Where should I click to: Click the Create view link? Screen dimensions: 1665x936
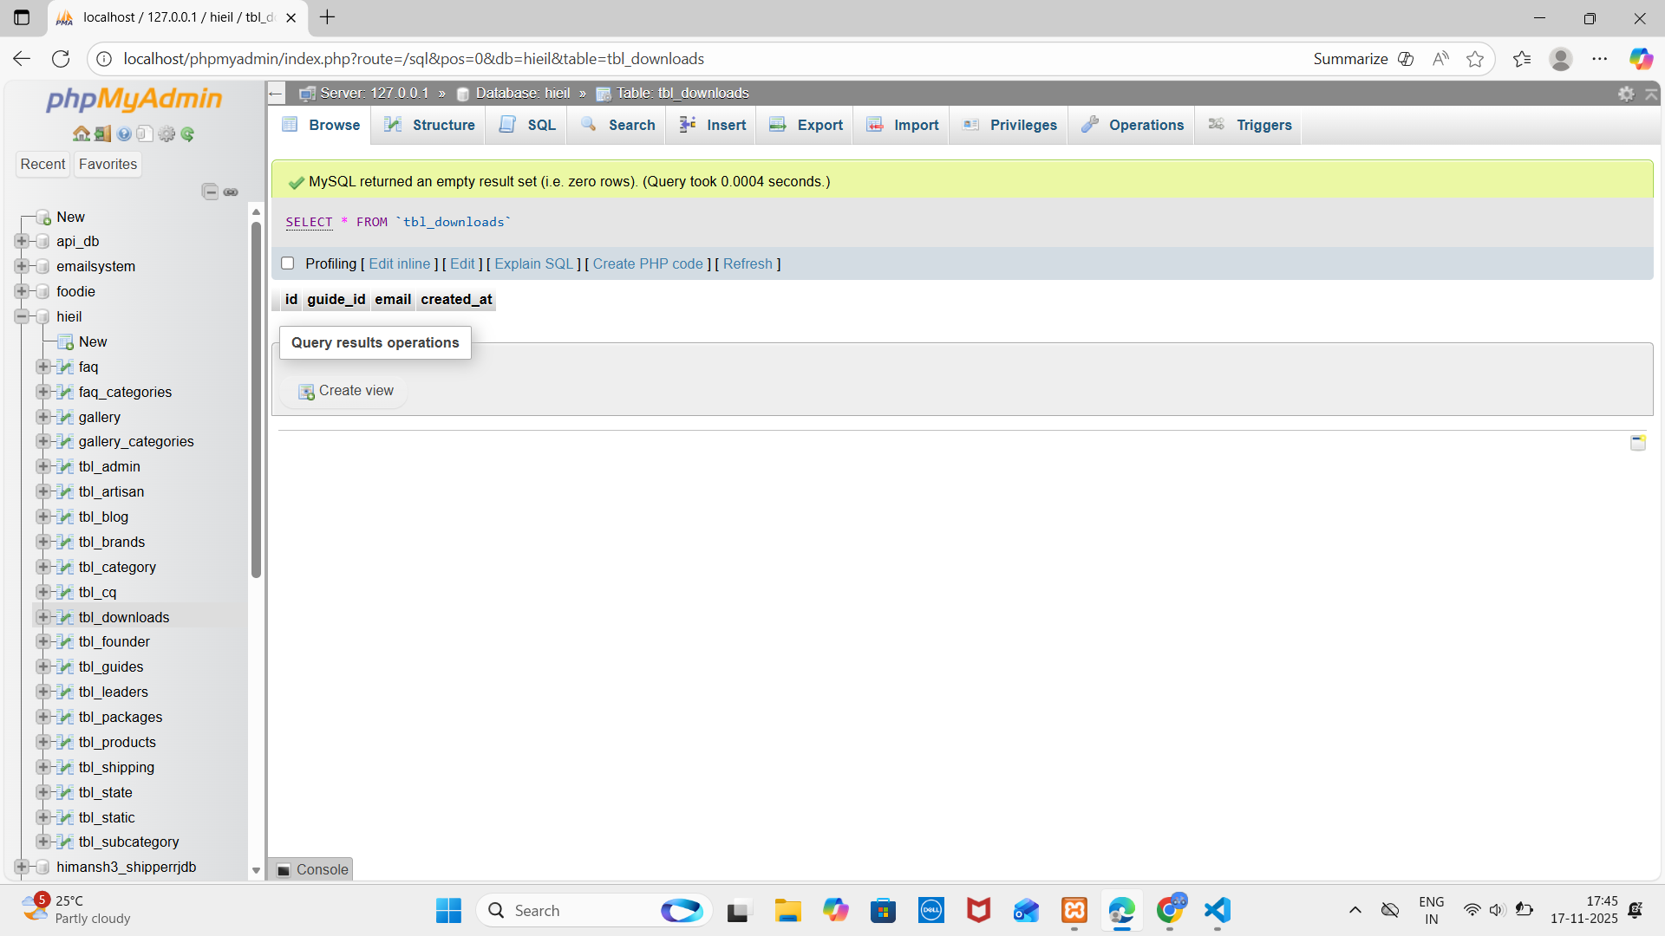tap(356, 391)
